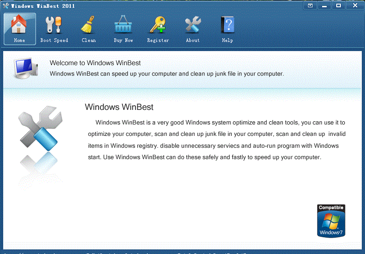Maximize the WinBest window

point(339,5)
